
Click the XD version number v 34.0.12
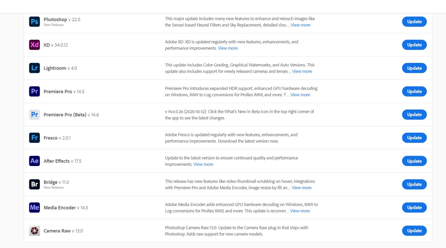coord(60,45)
